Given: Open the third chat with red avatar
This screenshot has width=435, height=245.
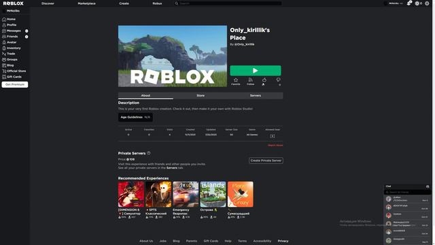Looking at the screenshot, I should tap(408, 215).
